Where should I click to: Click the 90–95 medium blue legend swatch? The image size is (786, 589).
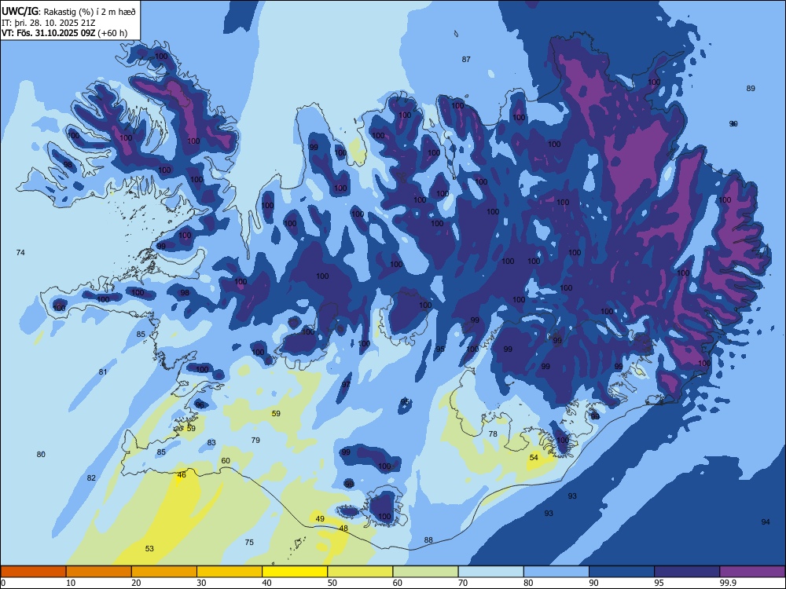[x=622, y=572]
